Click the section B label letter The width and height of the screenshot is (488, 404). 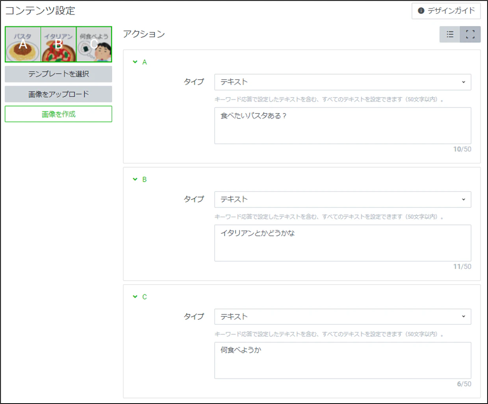point(145,180)
